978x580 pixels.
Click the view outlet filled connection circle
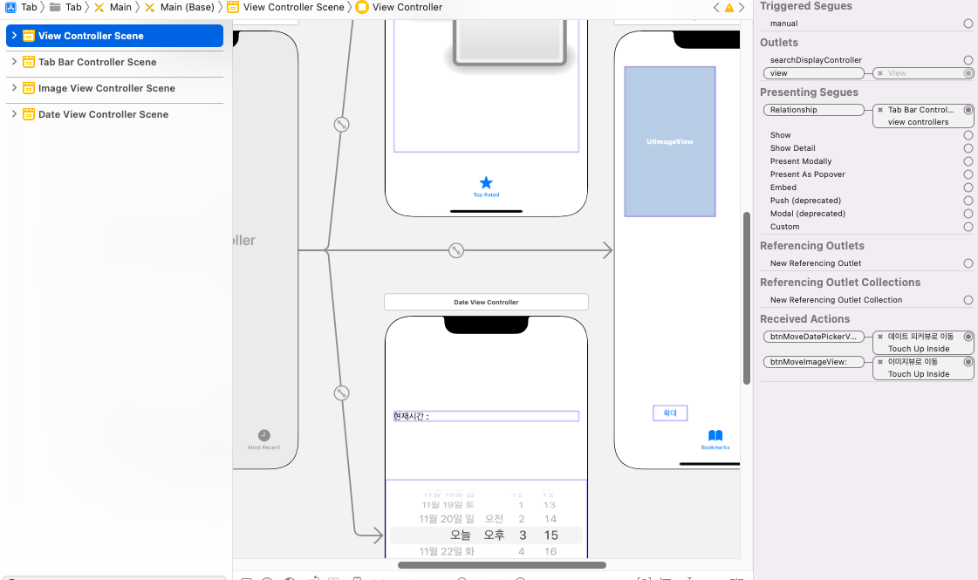[968, 73]
